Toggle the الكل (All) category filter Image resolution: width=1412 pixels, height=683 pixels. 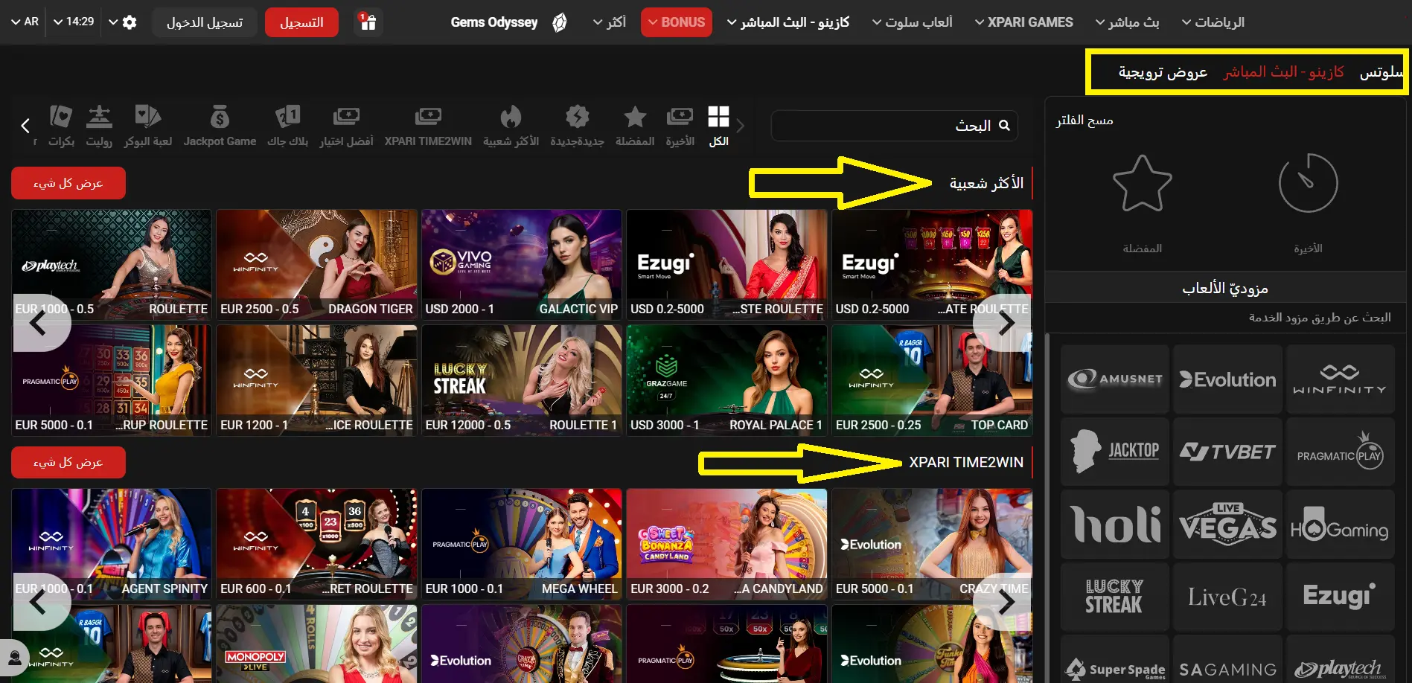pyautogui.click(x=718, y=125)
